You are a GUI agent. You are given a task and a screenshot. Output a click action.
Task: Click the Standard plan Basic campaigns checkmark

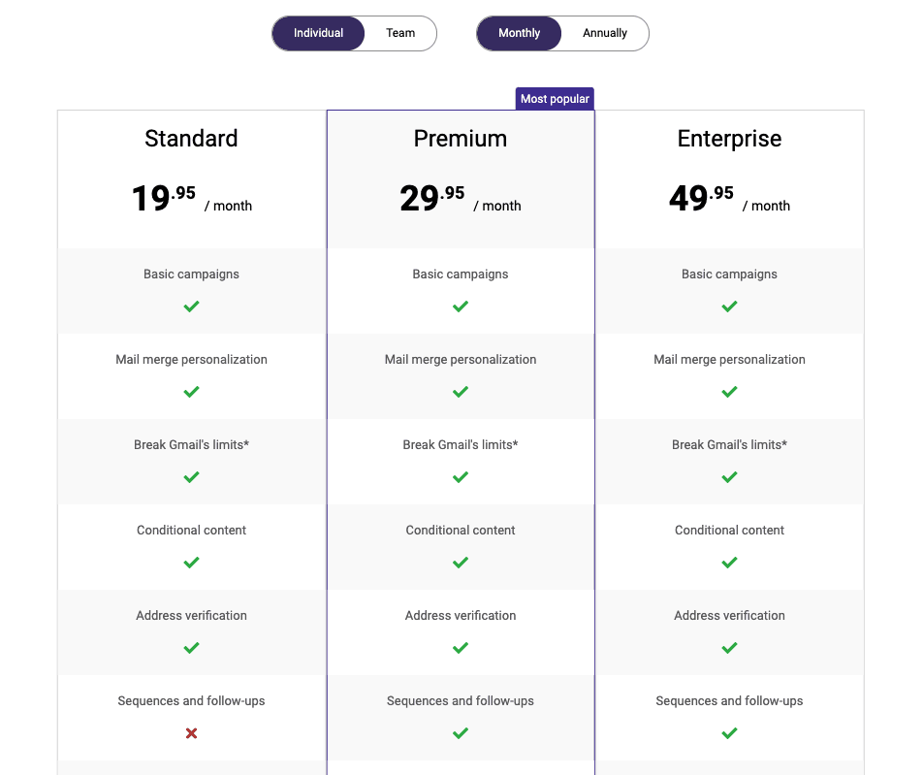[x=191, y=307]
